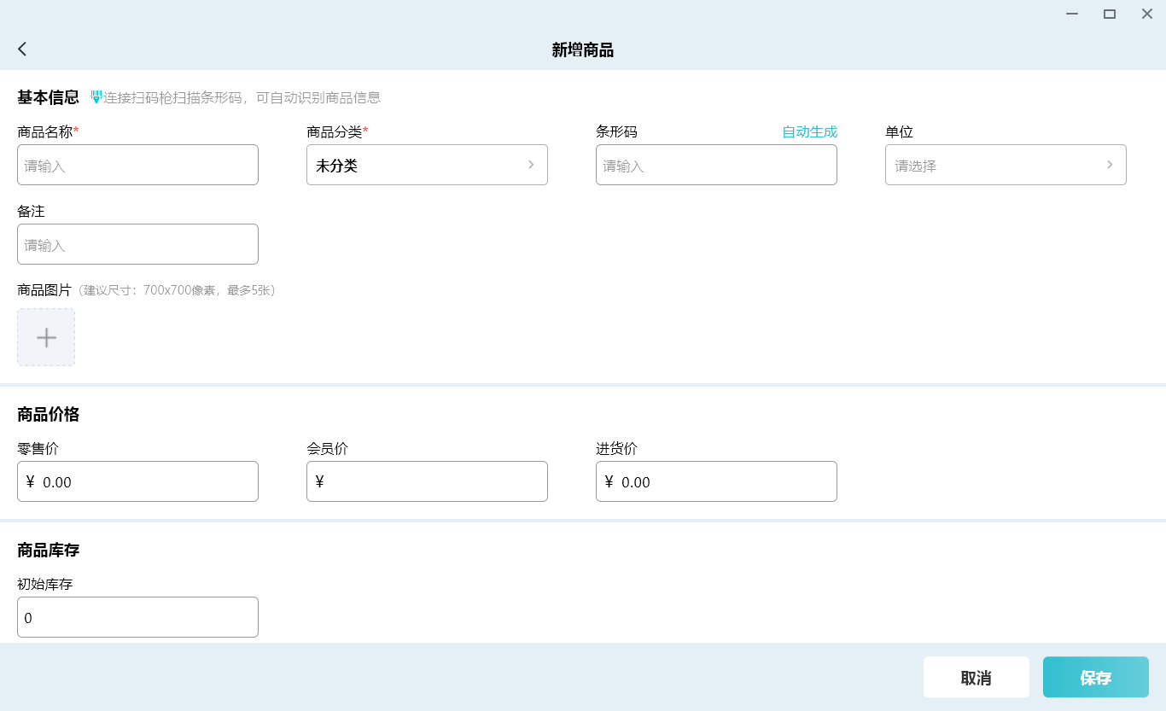Screen dimensions: 1166x711
Task: Click the 取消 button
Action: pyautogui.click(x=977, y=678)
